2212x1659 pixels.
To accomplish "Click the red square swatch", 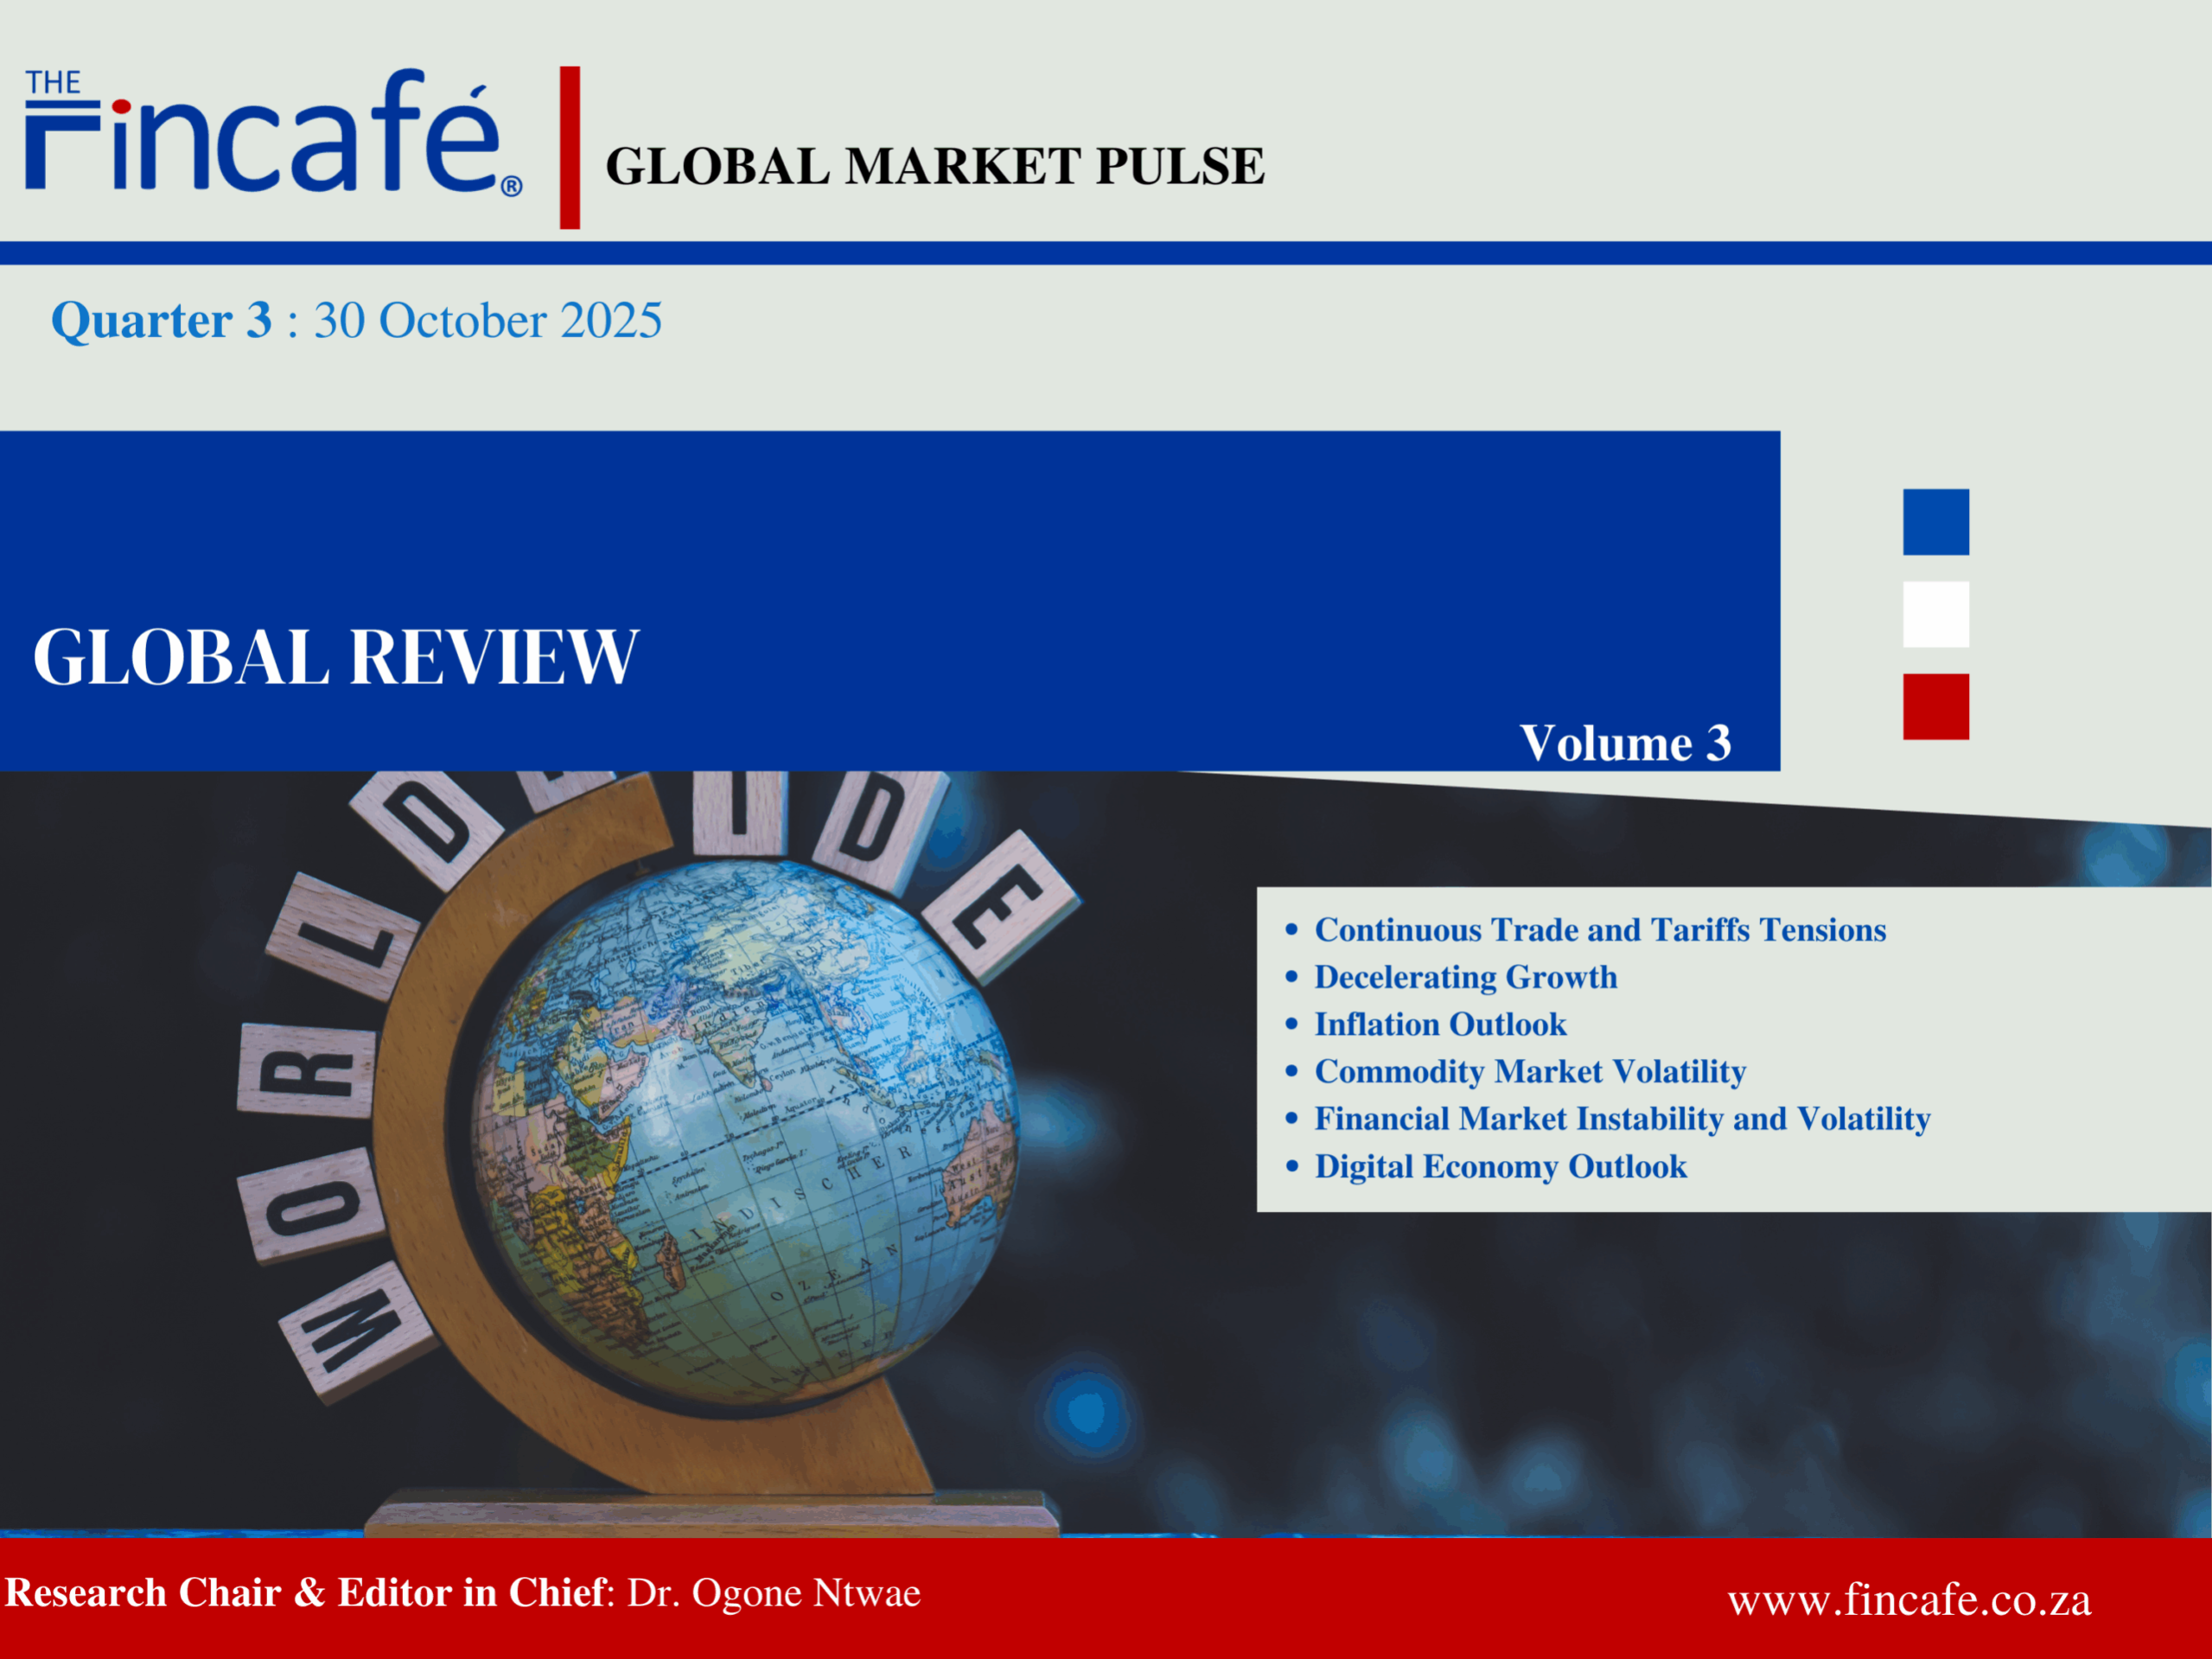I will [x=1935, y=707].
